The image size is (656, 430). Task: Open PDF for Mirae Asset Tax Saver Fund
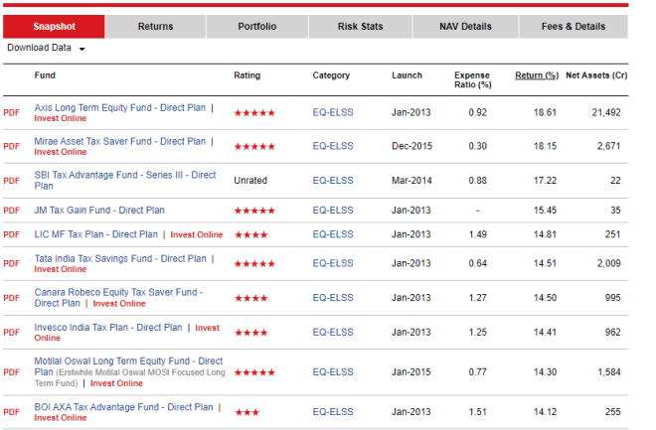click(x=11, y=146)
